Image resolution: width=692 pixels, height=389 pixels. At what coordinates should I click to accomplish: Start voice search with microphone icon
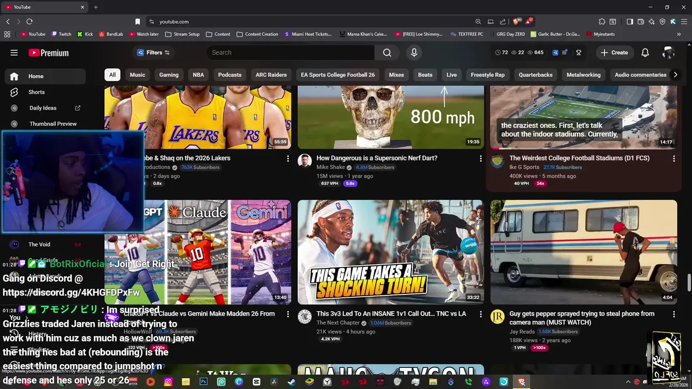pos(414,52)
